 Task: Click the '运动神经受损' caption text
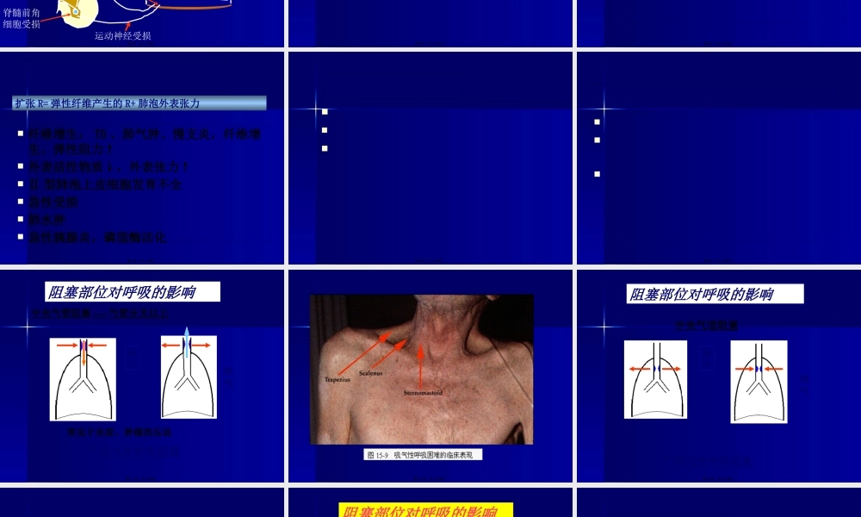tap(122, 35)
